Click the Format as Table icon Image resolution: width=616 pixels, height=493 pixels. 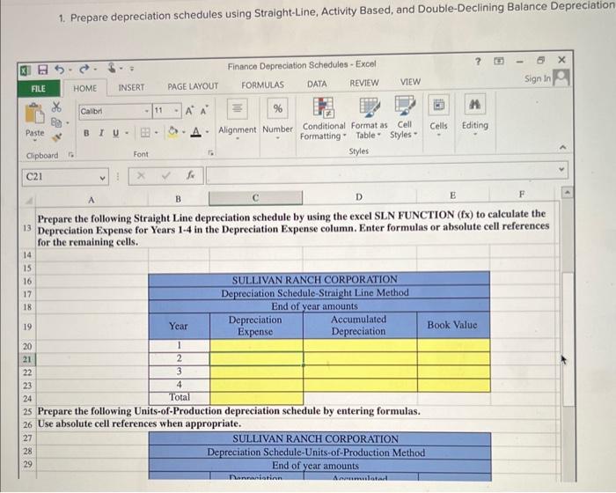click(x=370, y=107)
